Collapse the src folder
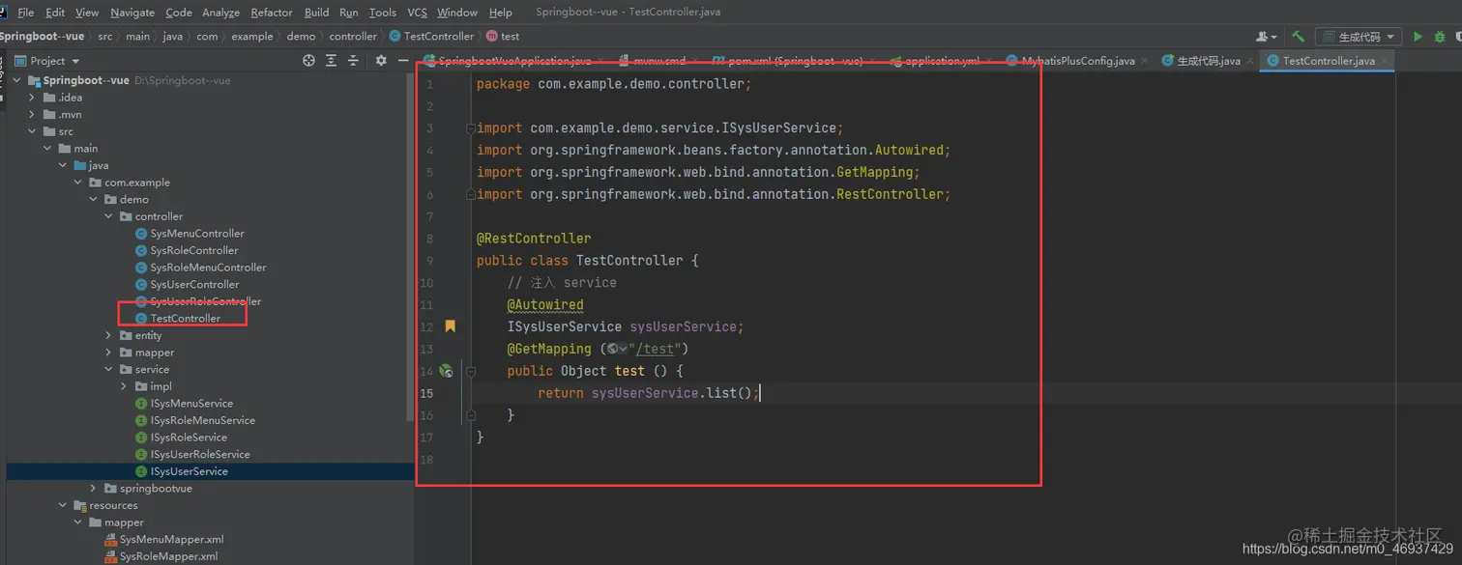 33,131
